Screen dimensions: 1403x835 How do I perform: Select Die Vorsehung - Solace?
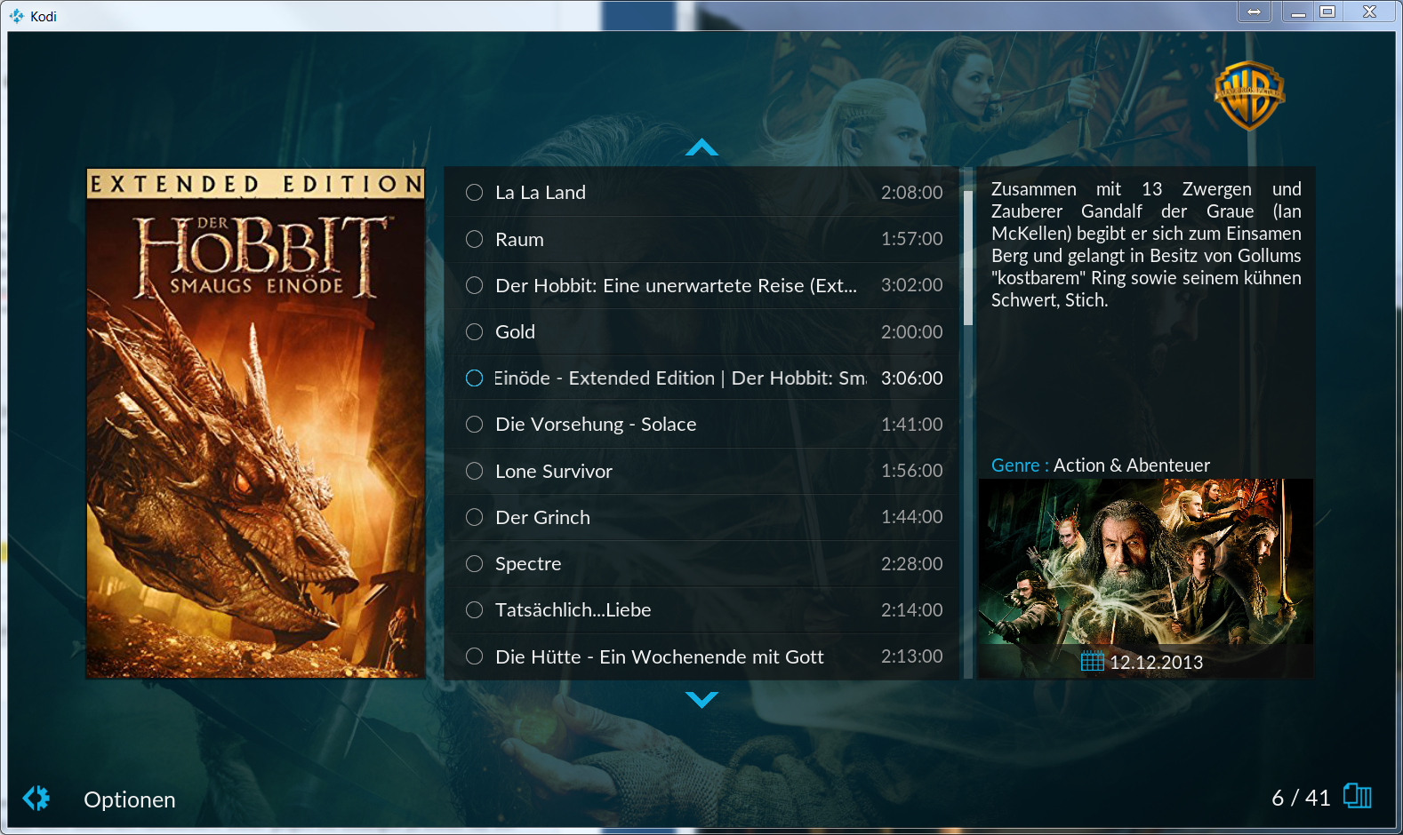tap(701, 425)
